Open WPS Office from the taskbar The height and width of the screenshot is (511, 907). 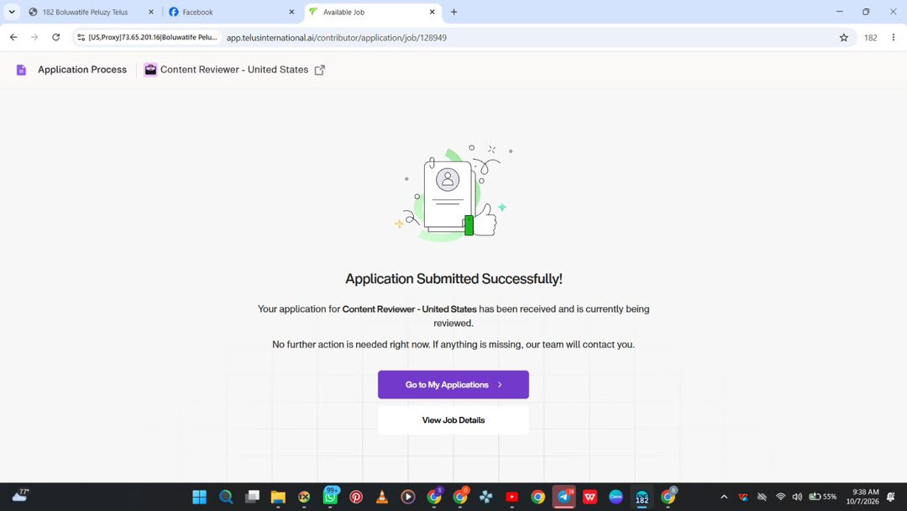pos(590,497)
